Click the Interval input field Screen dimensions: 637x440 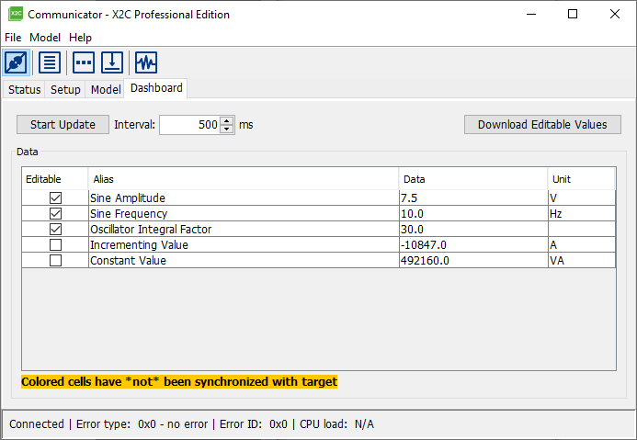189,125
